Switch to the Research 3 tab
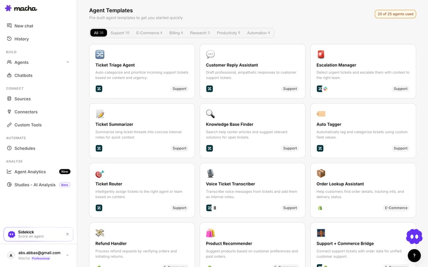 click(200, 33)
